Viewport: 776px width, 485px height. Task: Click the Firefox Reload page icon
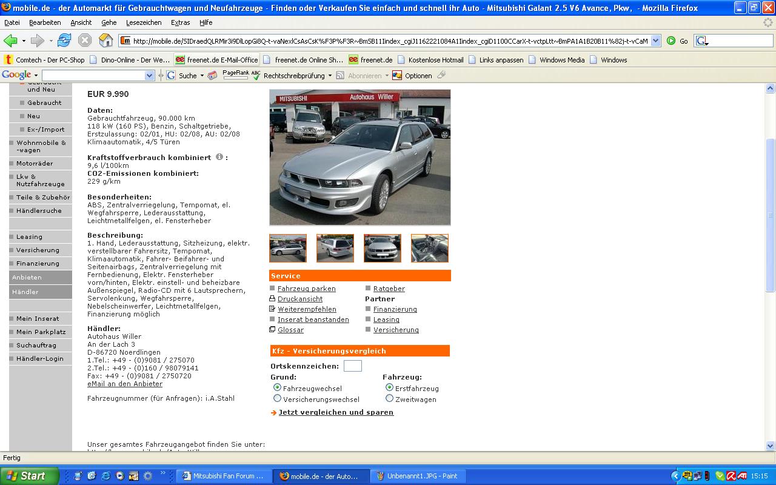[64, 41]
